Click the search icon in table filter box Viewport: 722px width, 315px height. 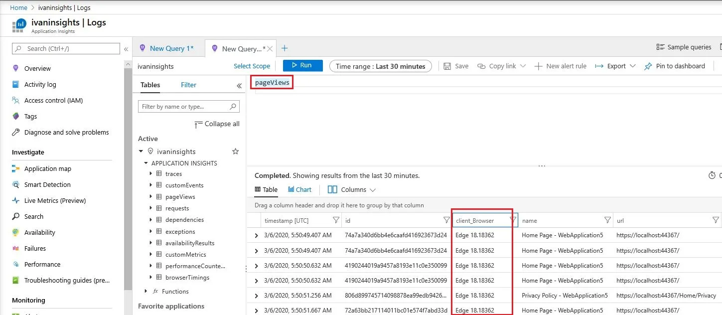(233, 107)
